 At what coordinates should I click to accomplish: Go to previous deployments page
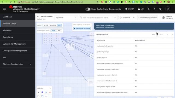click(x=168, y=35)
